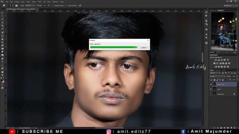Add Curves adjustment icon
This screenshot has width=239, height=134.
point(222,60)
